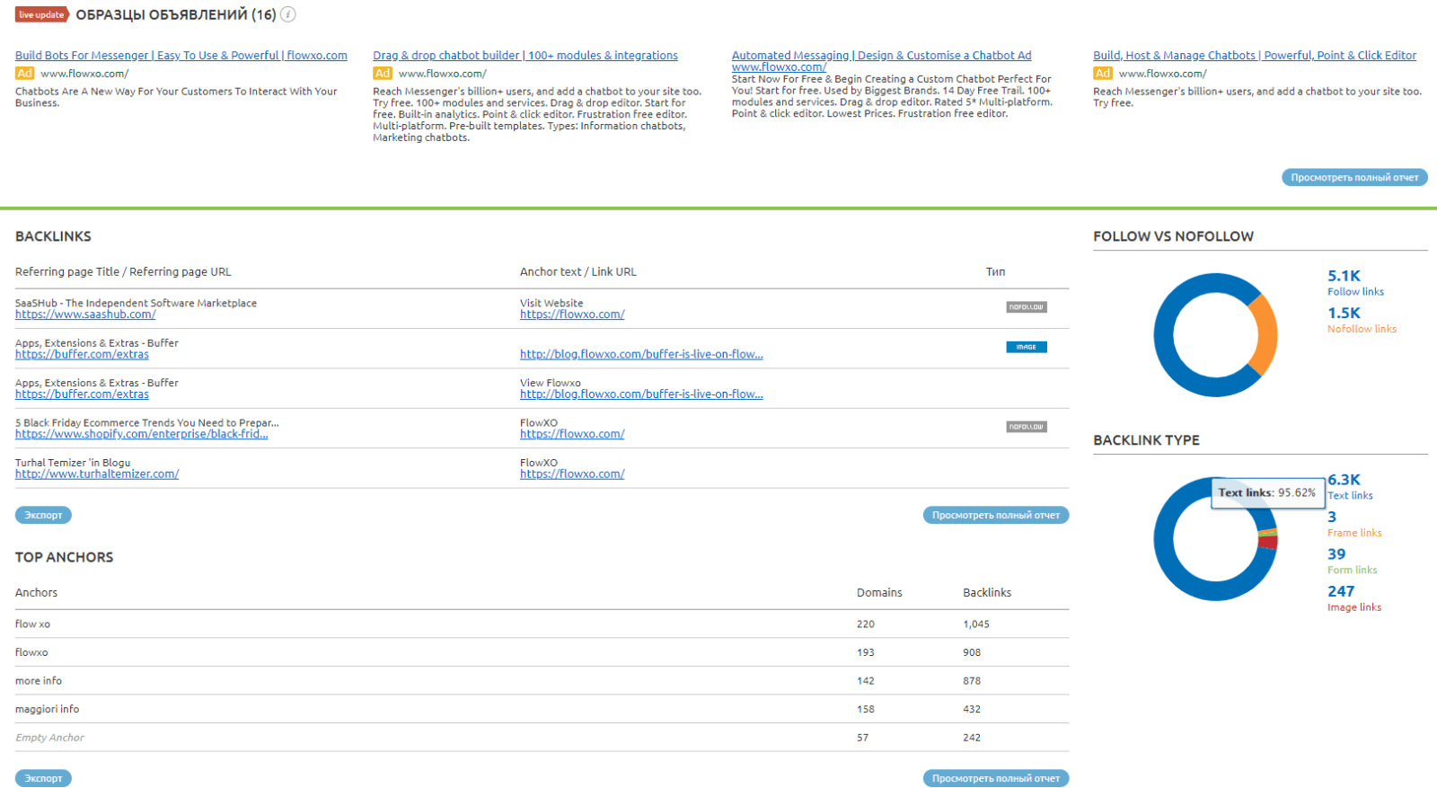Click Просмотреть полный отчет under ad samples

pos(1354,178)
